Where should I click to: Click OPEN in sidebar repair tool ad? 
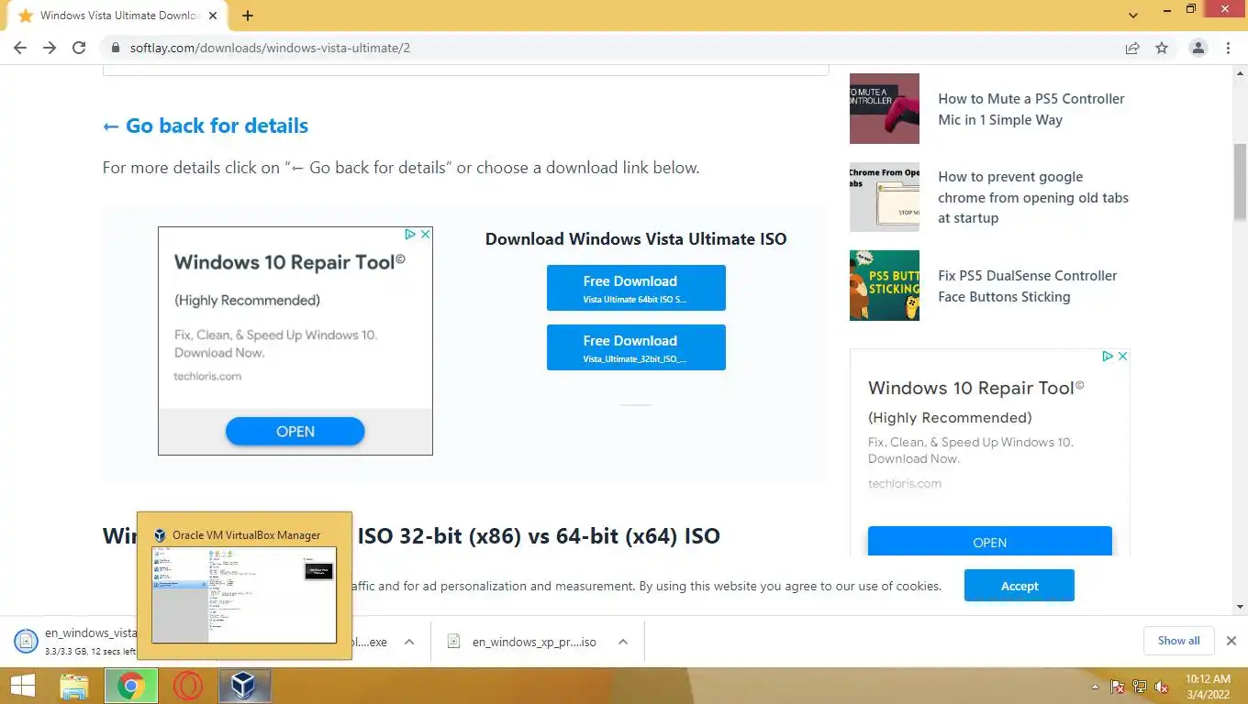[990, 541]
